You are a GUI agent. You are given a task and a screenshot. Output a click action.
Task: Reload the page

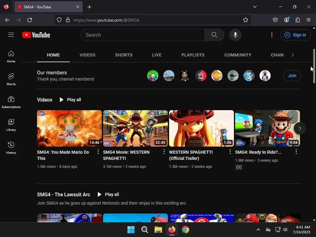(x=30, y=20)
